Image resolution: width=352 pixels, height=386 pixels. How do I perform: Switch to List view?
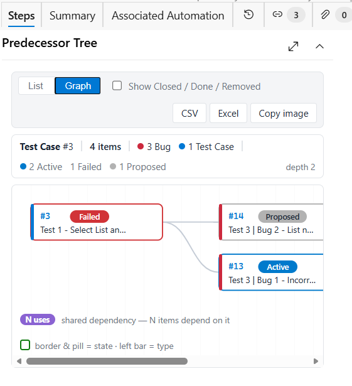(36, 86)
